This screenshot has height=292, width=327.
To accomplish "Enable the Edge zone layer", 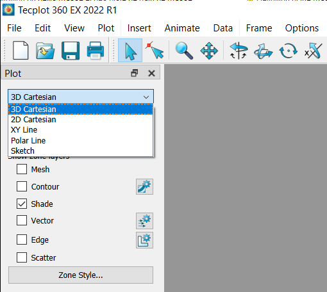I will (22, 239).
